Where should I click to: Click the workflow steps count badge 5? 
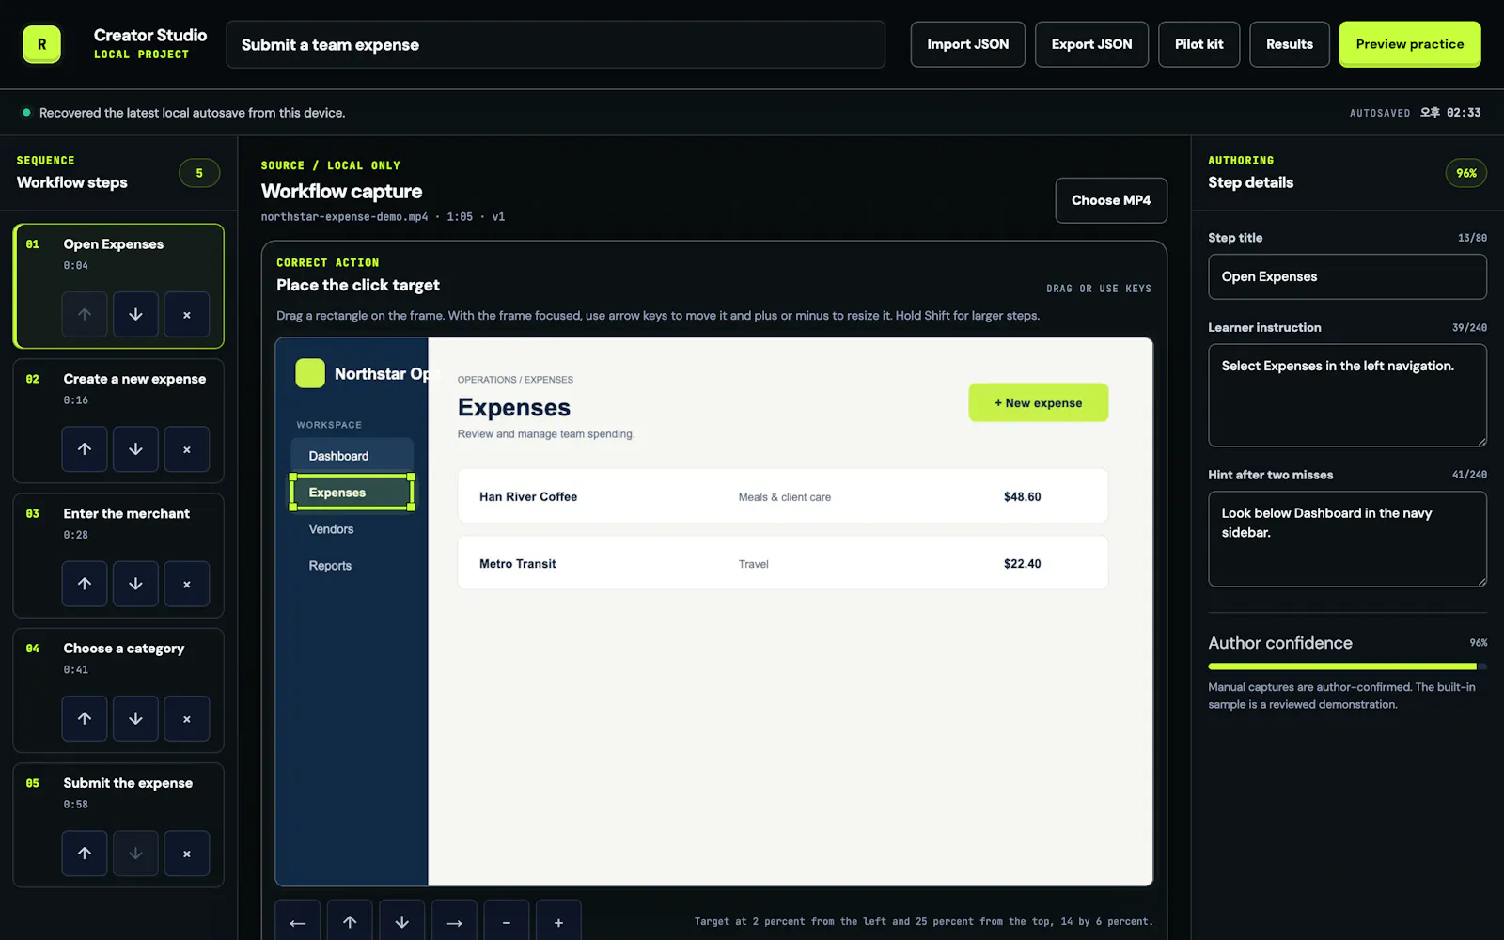[199, 173]
